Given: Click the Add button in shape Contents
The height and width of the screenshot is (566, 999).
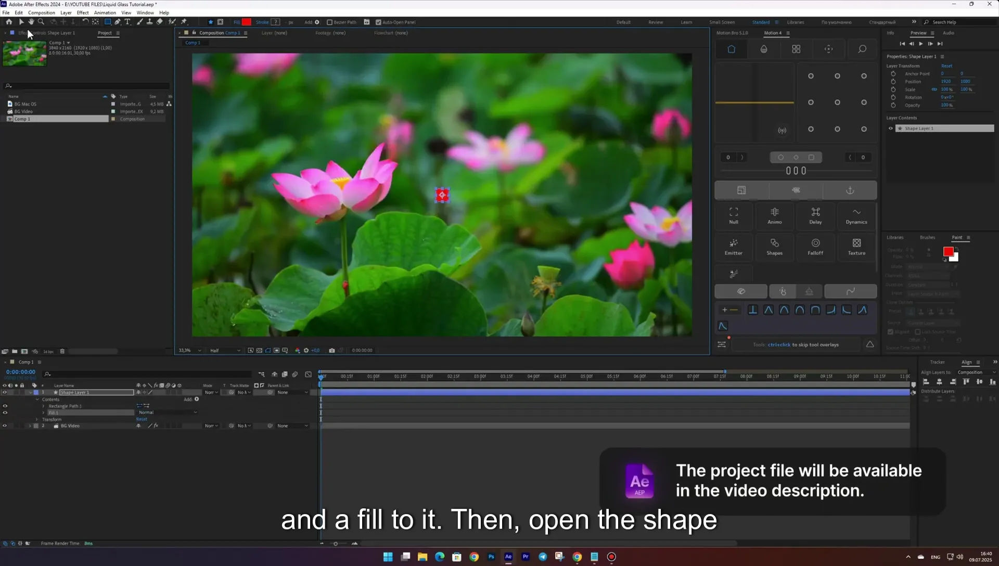Looking at the screenshot, I should [197, 399].
